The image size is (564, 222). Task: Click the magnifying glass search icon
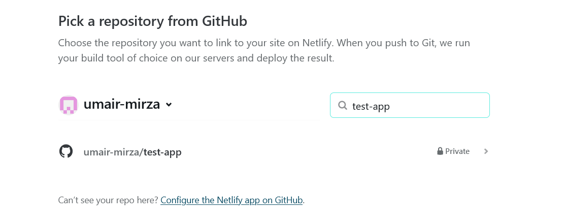tap(343, 106)
